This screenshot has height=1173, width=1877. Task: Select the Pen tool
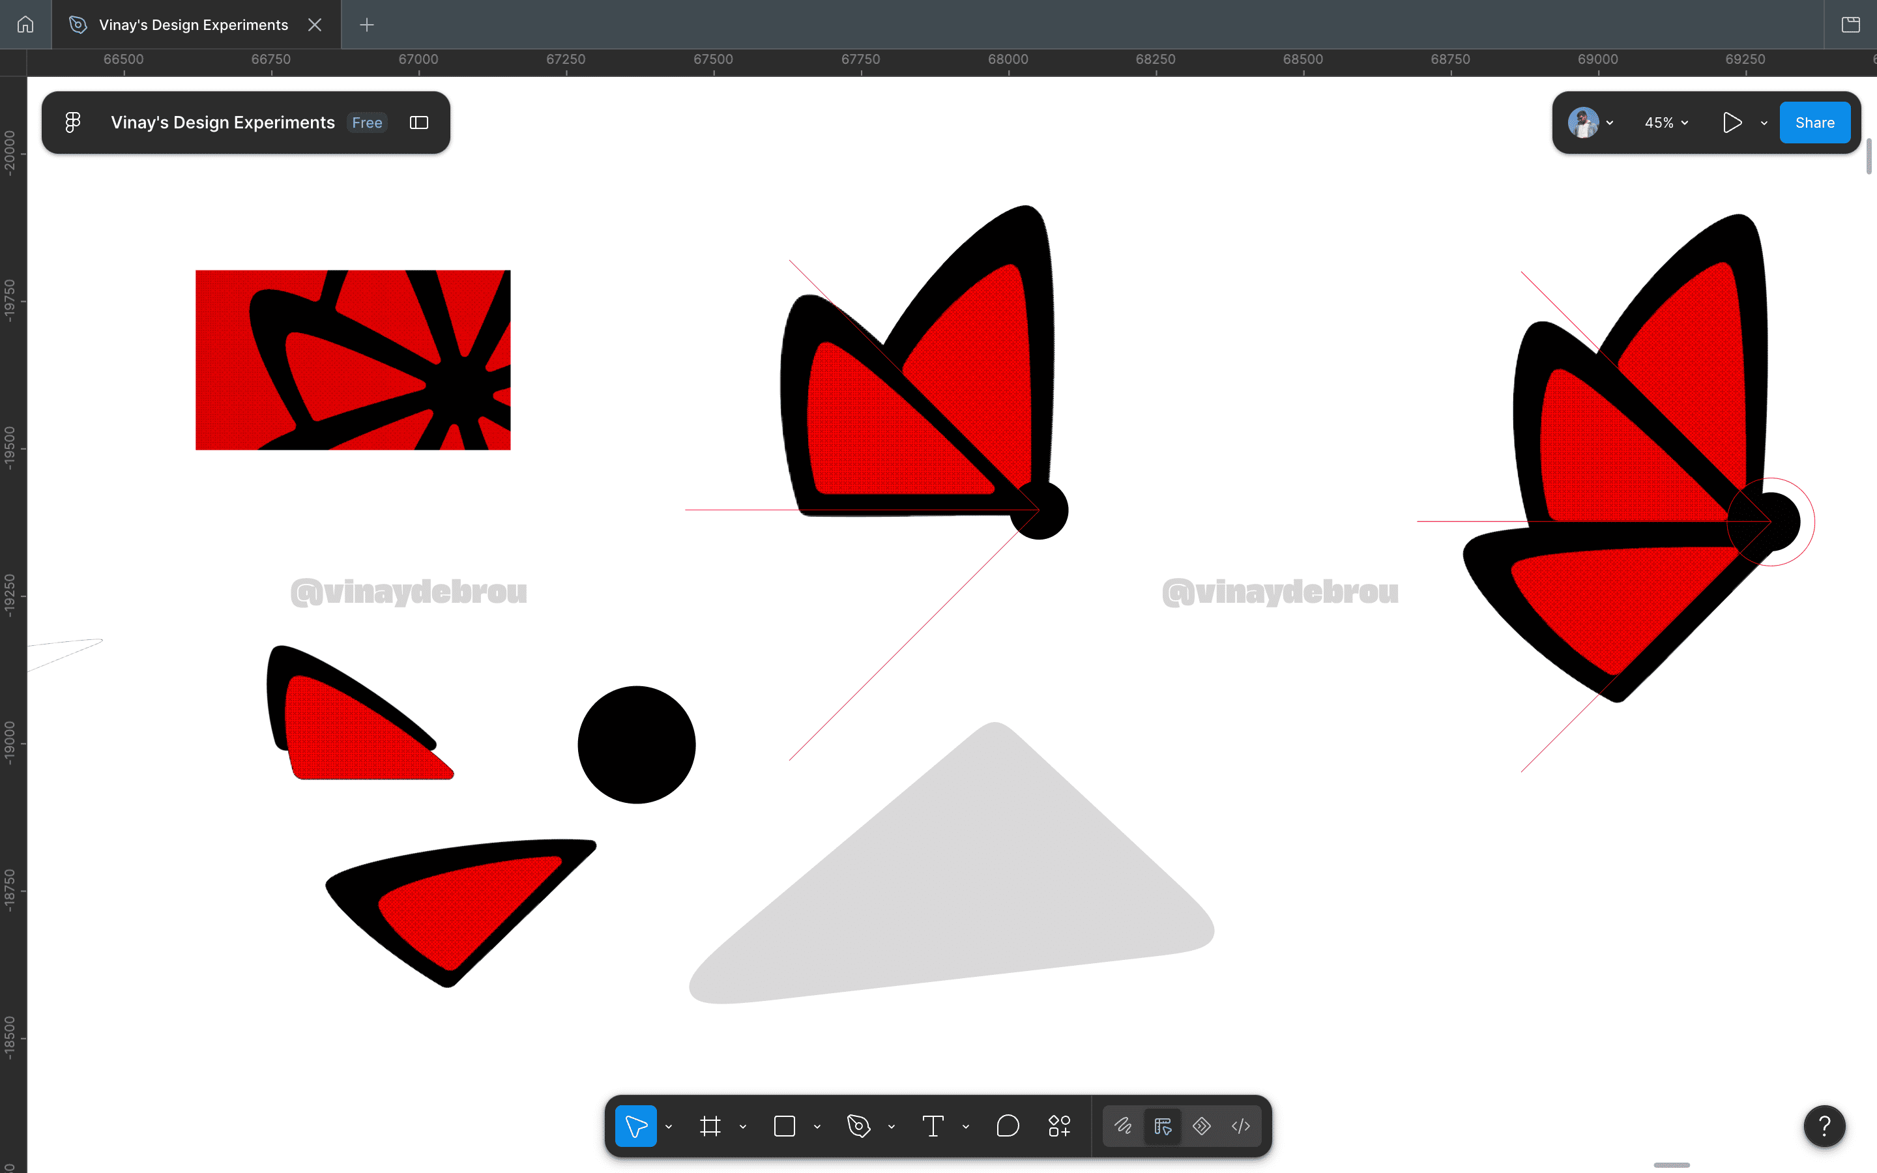click(858, 1125)
